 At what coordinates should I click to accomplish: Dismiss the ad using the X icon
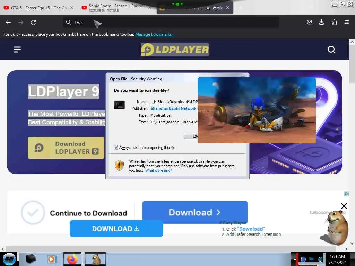344,206
